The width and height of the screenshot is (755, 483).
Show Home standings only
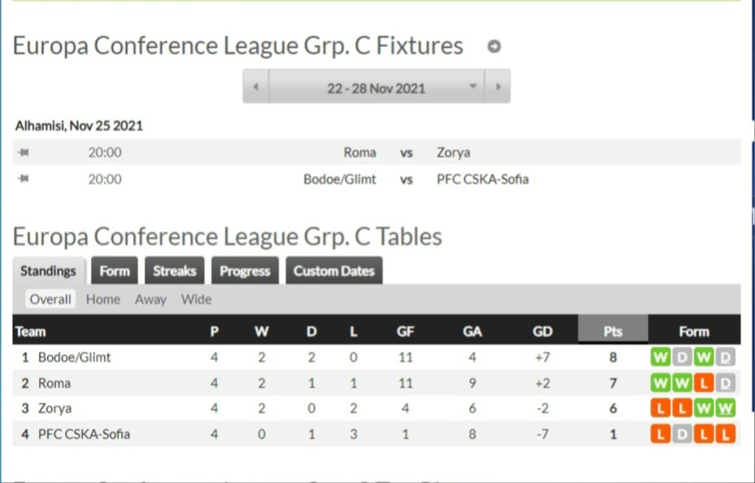(x=103, y=299)
